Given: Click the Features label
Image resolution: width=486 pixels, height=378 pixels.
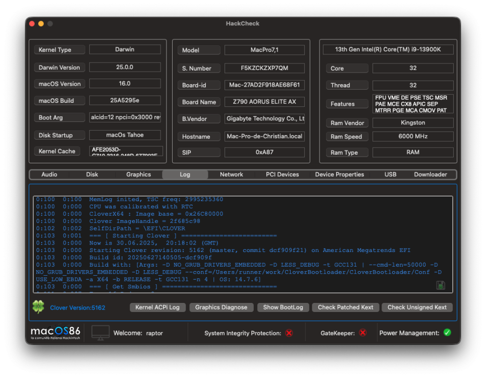Looking at the screenshot, I should pyautogui.click(x=347, y=104).
